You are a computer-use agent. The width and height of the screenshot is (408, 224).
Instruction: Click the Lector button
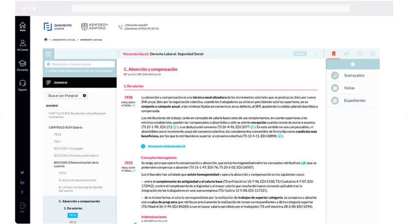[x=300, y=54]
